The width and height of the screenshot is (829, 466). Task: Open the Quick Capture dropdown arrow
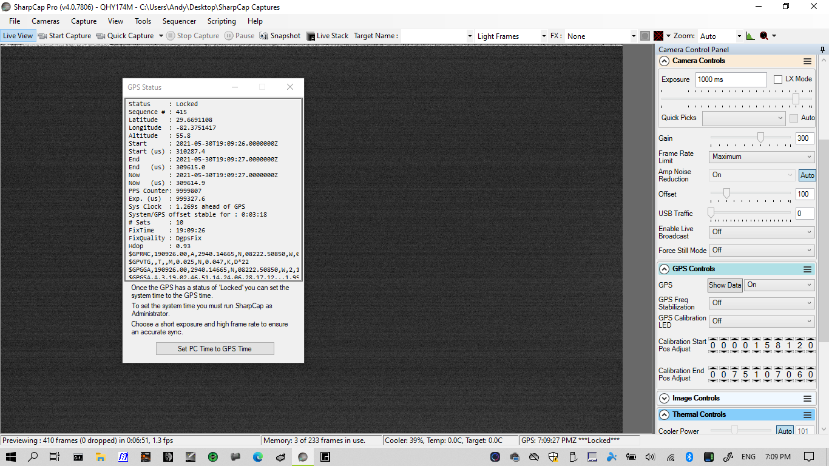161,36
